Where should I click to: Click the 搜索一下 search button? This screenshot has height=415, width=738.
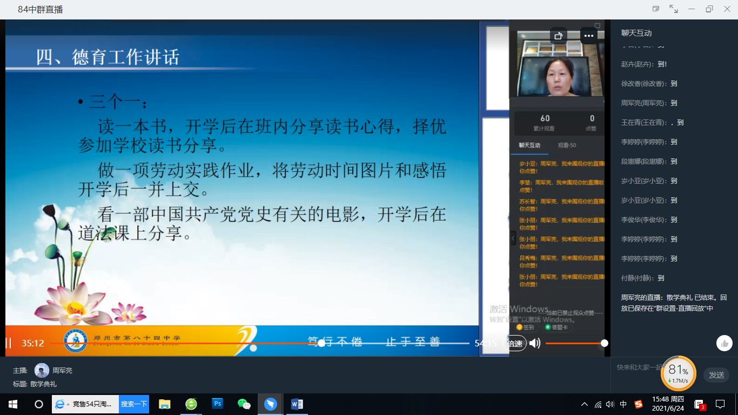click(x=133, y=404)
